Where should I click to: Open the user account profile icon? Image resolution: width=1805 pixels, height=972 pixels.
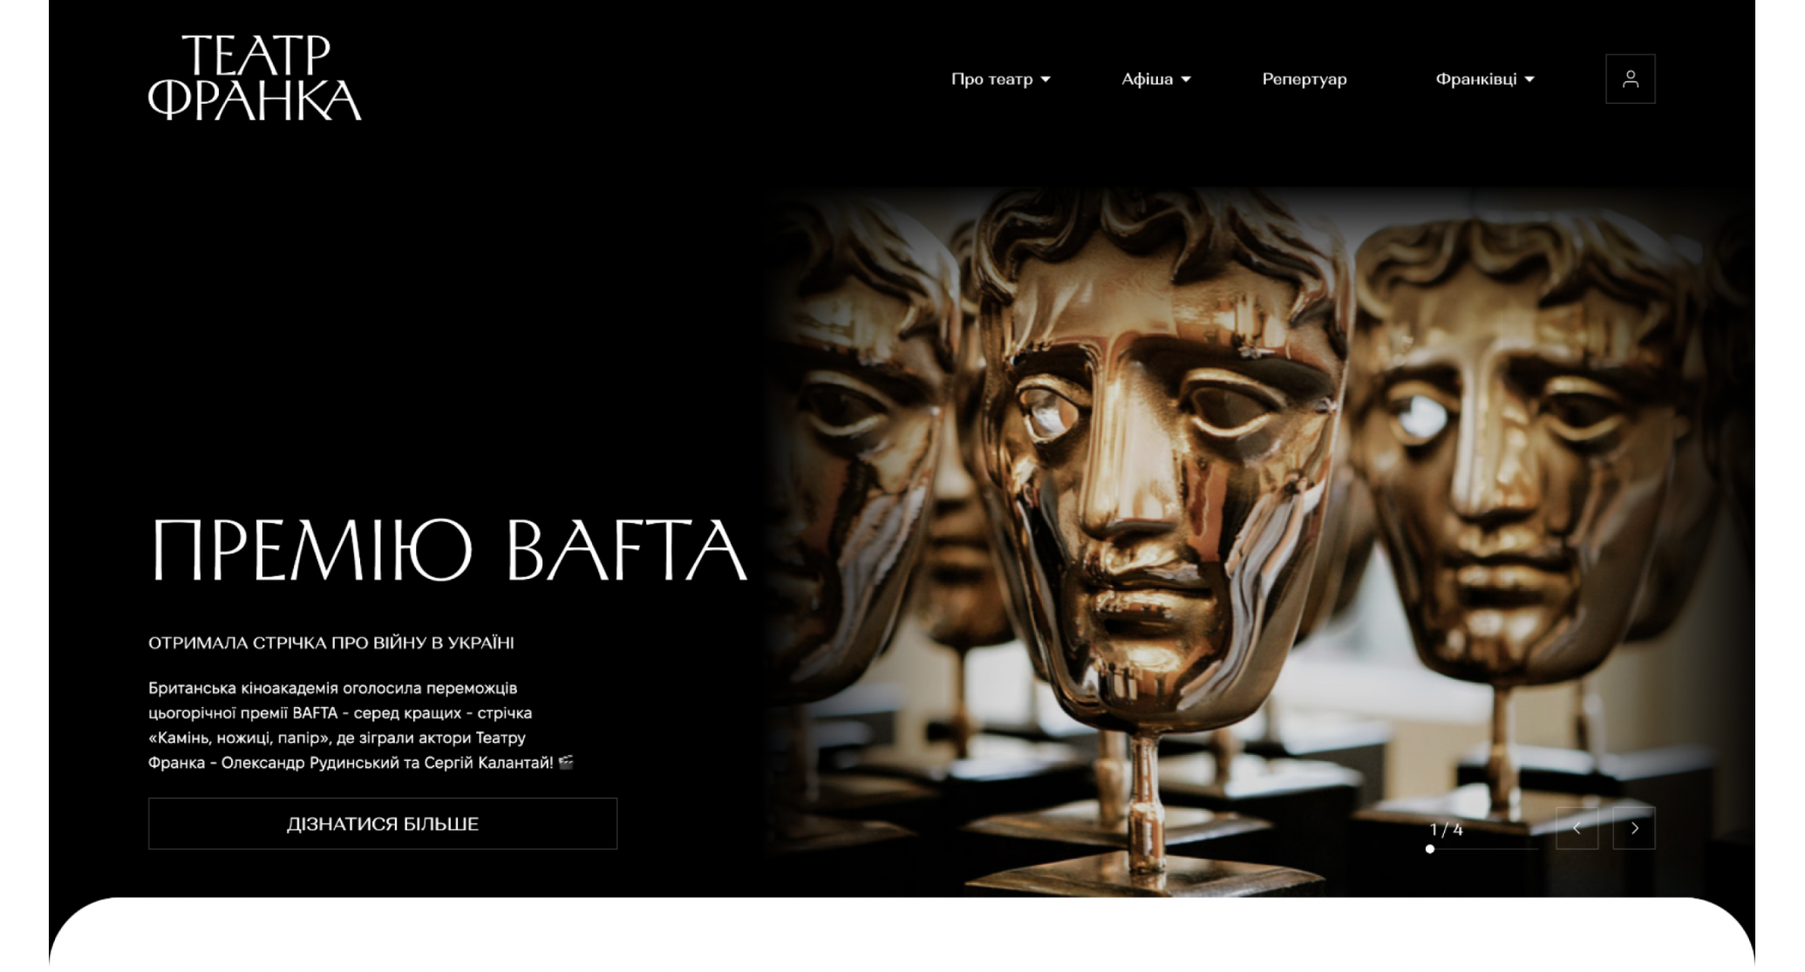[x=1630, y=79]
